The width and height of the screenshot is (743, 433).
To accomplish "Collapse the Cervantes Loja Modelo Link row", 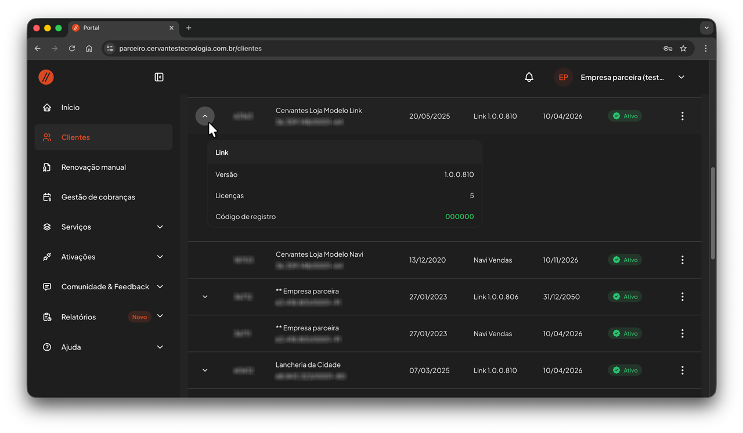I will pos(205,117).
